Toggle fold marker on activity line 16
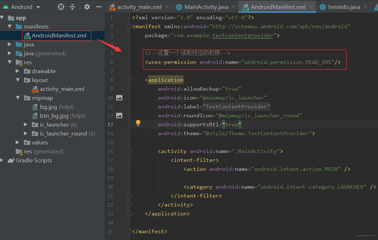Viewport: 378px width, 240px height. click(129, 151)
